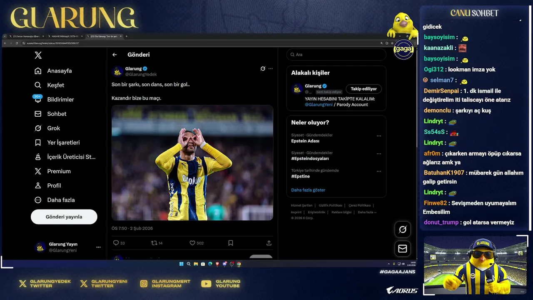Expand Daha fazla in the footer
This screenshot has height=300, width=533.
click(x=367, y=212)
